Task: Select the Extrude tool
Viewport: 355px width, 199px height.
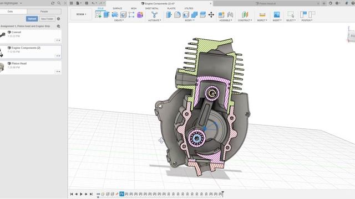Action: 106,15
